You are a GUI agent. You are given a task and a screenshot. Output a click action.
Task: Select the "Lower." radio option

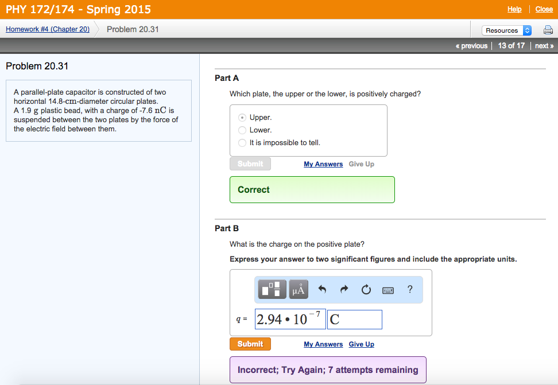click(242, 130)
